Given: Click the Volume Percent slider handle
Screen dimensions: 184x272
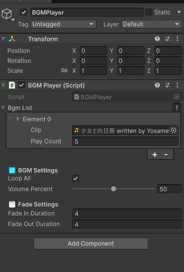Looking at the screenshot, I should pos(113,189).
